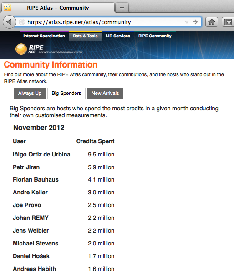Open the Internet Coordination menu

[x=44, y=36]
